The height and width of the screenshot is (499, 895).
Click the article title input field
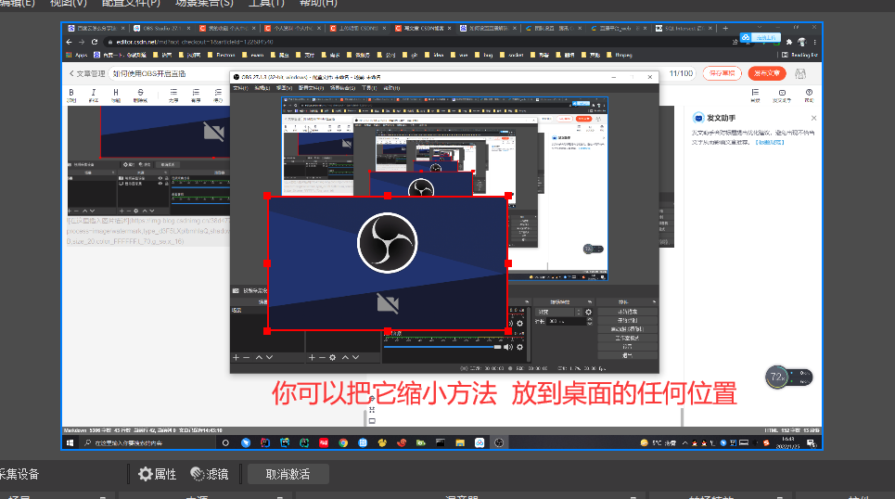(x=170, y=73)
